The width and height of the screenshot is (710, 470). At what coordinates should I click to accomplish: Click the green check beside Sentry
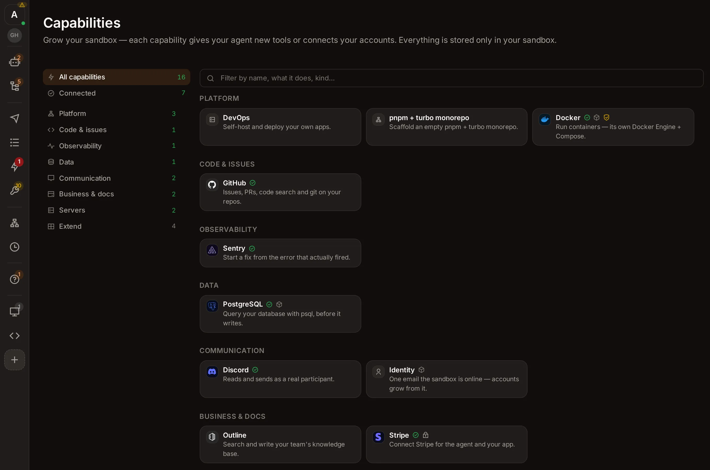click(x=252, y=249)
